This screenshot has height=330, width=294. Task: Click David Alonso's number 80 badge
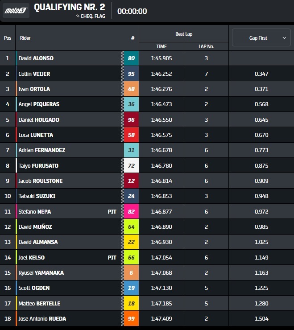[131, 58]
